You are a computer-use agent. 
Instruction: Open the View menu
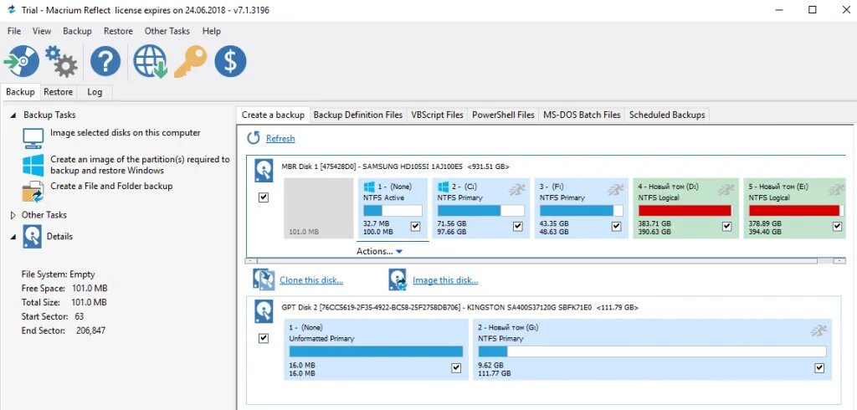42,31
